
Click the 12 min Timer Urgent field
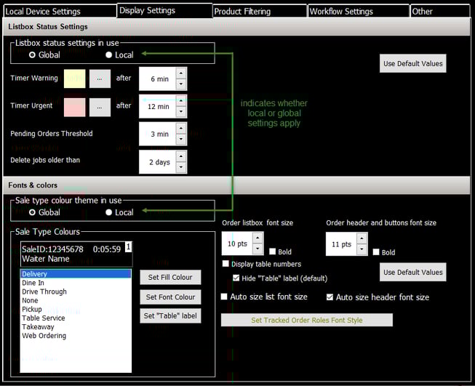pos(158,106)
